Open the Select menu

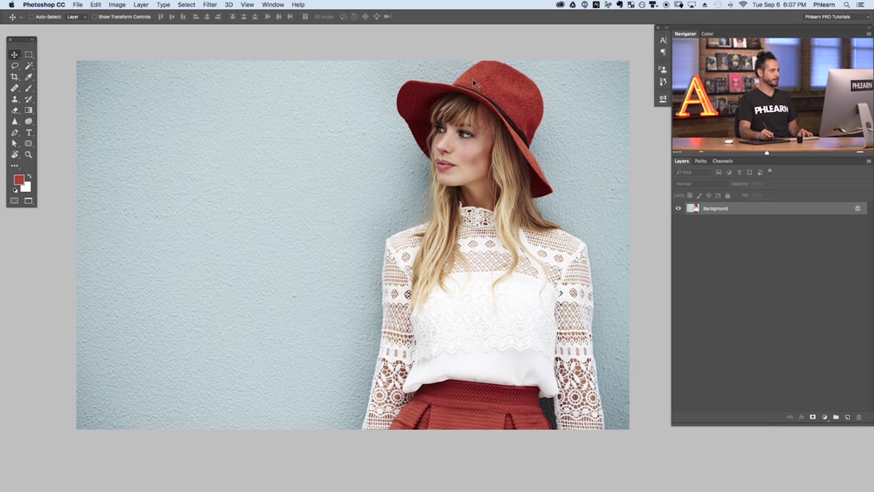tap(186, 4)
